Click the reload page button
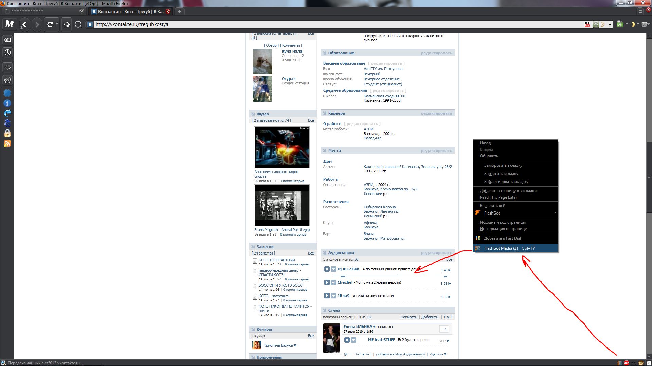 50,24
